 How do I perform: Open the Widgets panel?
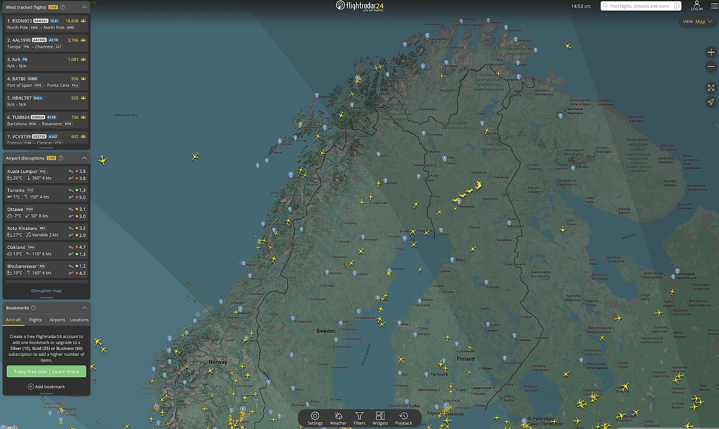[380, 418]
